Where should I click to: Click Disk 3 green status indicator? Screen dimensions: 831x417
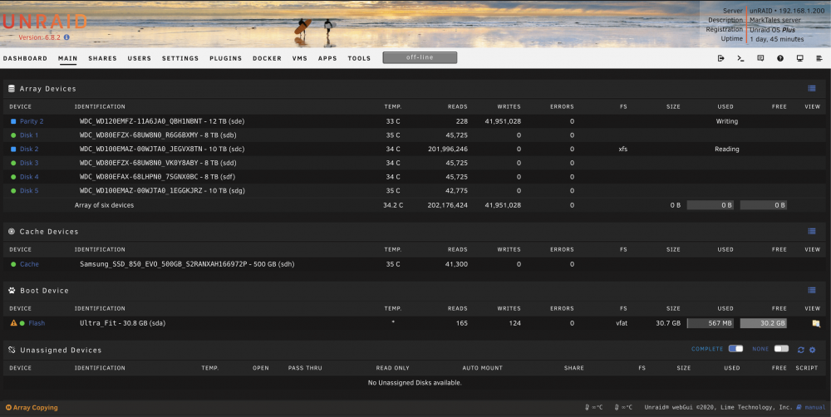(x=13, y=163)
